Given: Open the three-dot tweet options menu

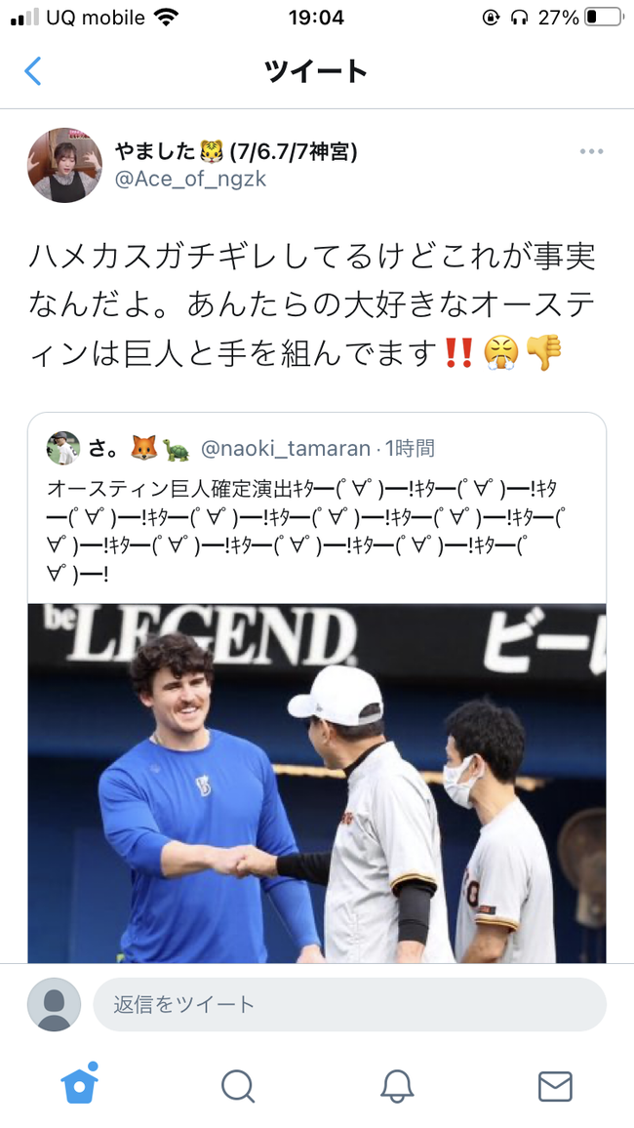Looking at the screenshot, I should tap(591, 152).
